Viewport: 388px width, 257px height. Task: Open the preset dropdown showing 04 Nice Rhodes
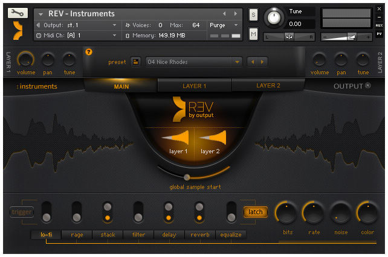click(x=193, y=62)
